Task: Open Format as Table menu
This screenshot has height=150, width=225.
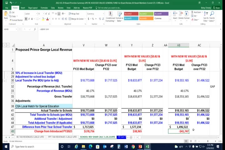Action: click(x=119, y=17)
